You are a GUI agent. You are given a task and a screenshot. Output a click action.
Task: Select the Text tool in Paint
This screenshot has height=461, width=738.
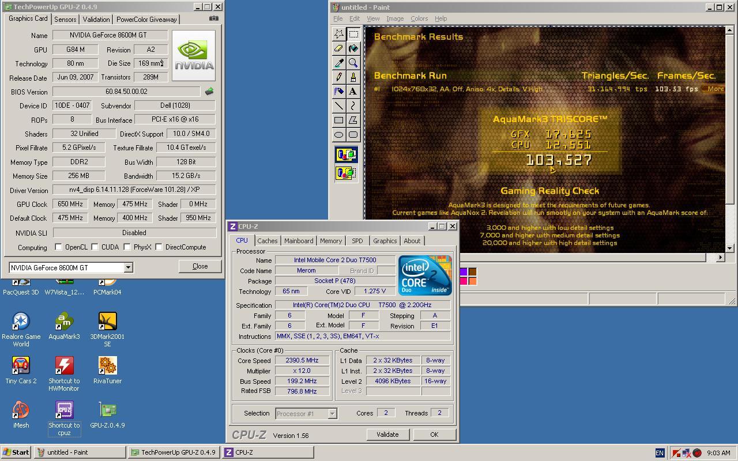(353, 92)
